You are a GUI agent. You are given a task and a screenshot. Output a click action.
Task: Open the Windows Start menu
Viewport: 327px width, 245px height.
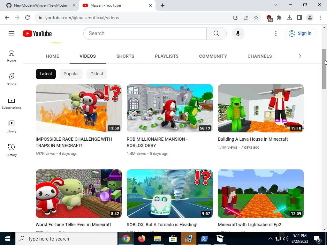click(x=8, y=239)
